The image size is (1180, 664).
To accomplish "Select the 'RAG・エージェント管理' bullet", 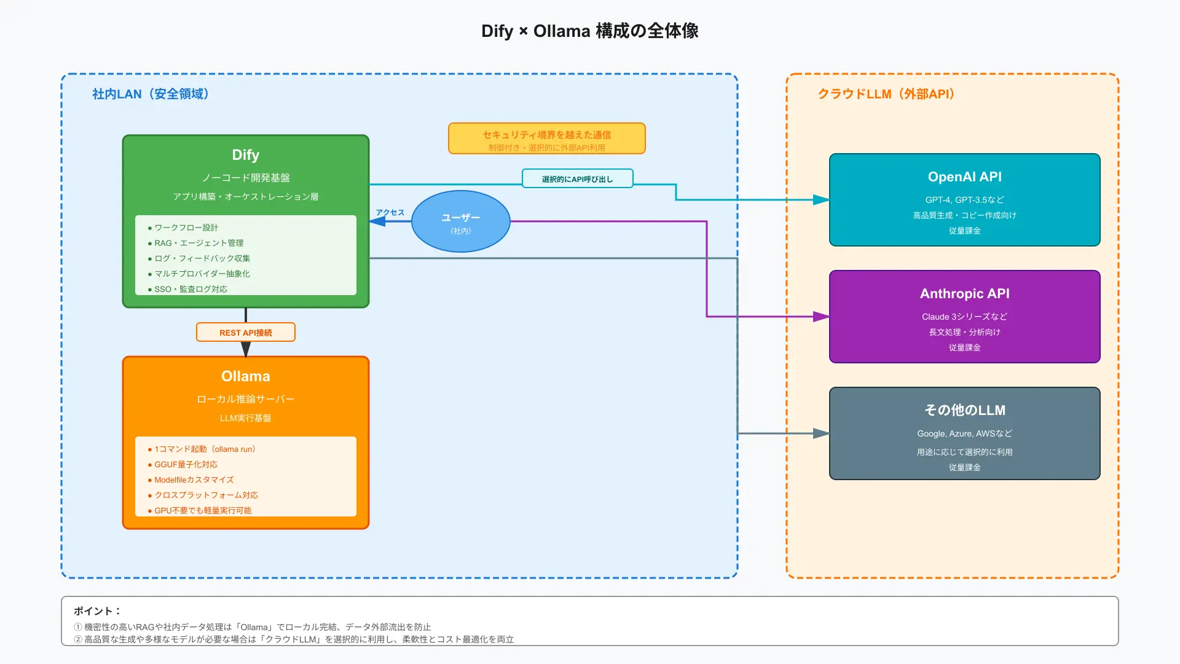I will click(x=195, y=243).
